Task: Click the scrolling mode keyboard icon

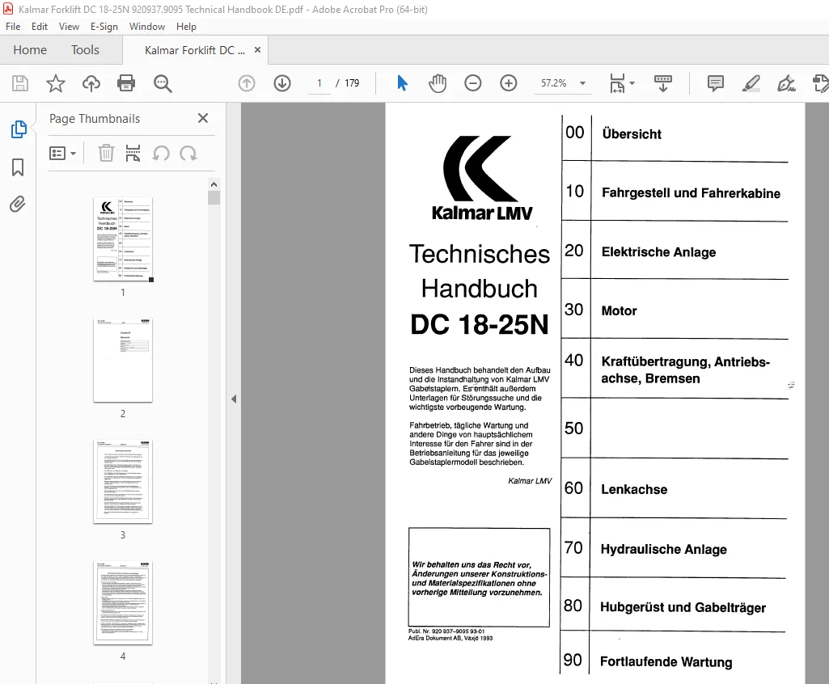Action: pos(663,83)
